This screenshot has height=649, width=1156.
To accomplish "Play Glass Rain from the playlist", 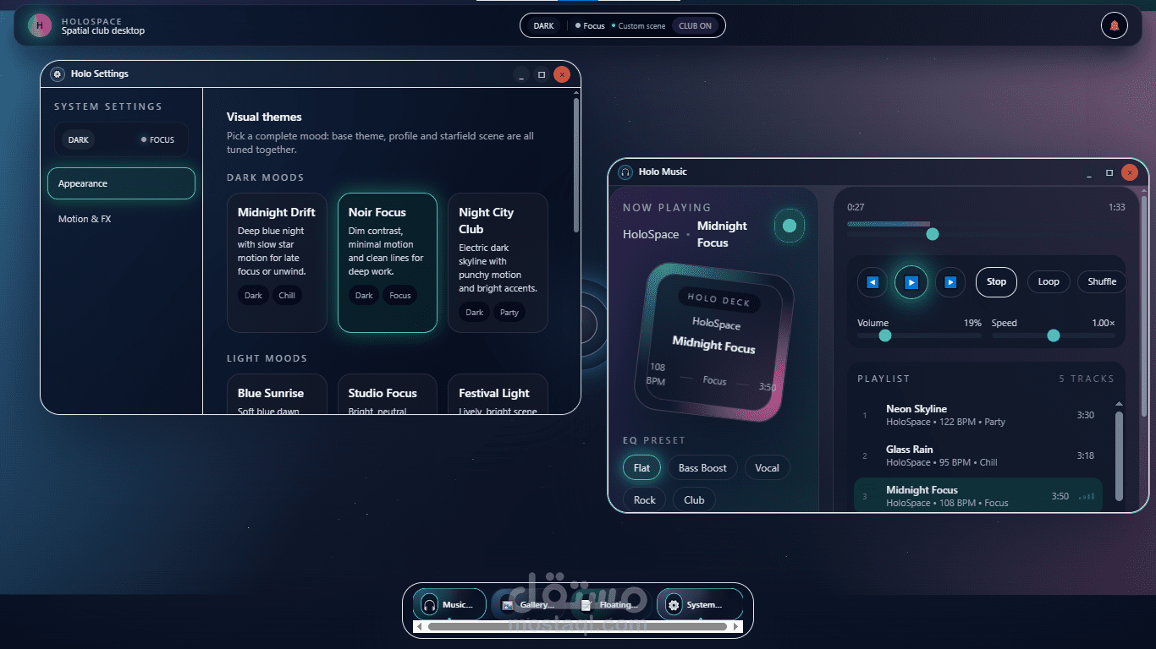I will 978,455.
